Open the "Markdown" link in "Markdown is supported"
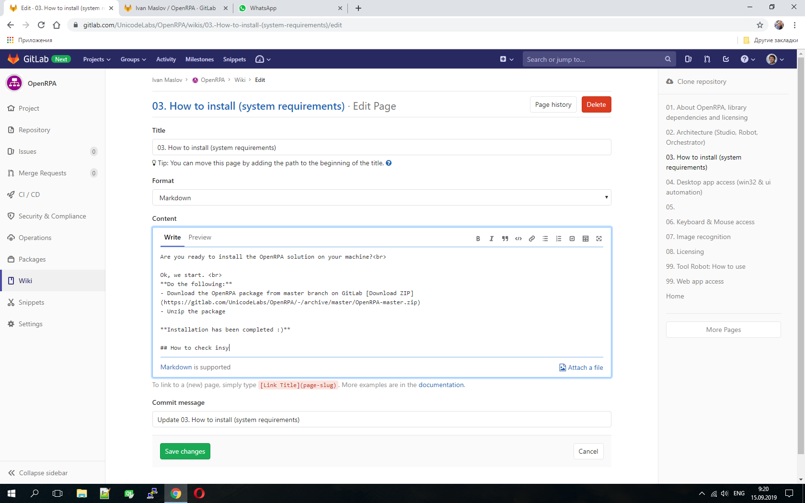Image resolution: width=805 pixels, height=503 pixels. coord(176,367)
